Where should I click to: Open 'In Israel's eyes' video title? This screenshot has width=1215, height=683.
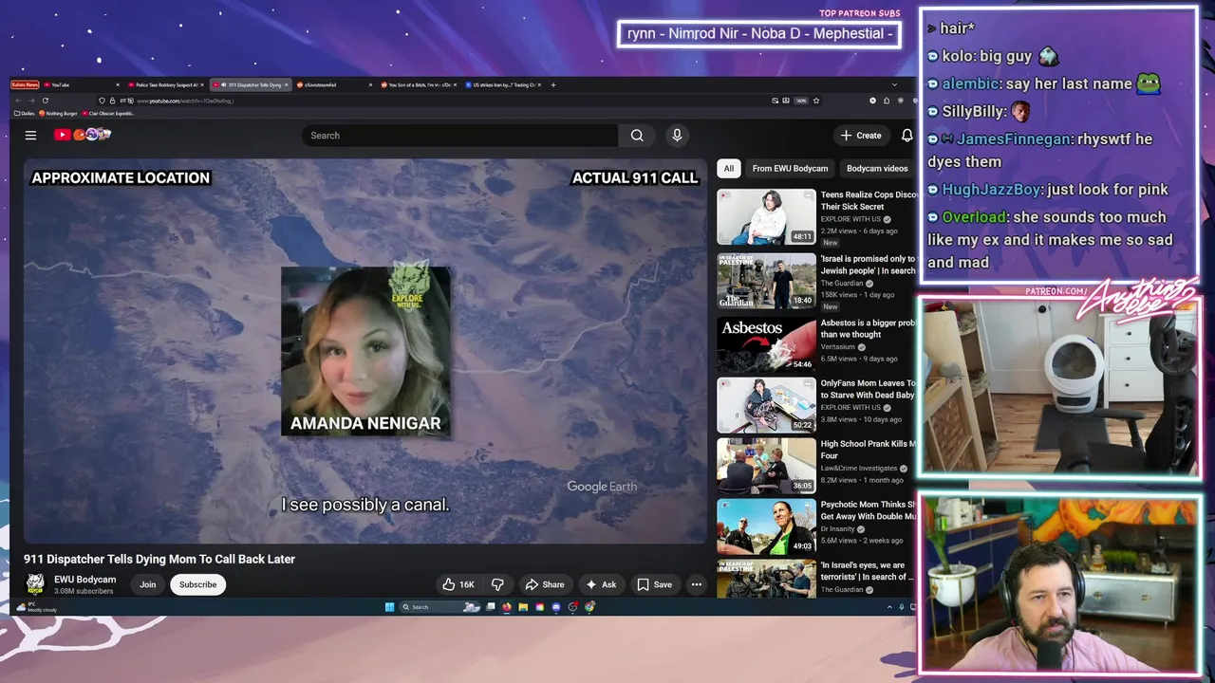click(x=867, y=571)
